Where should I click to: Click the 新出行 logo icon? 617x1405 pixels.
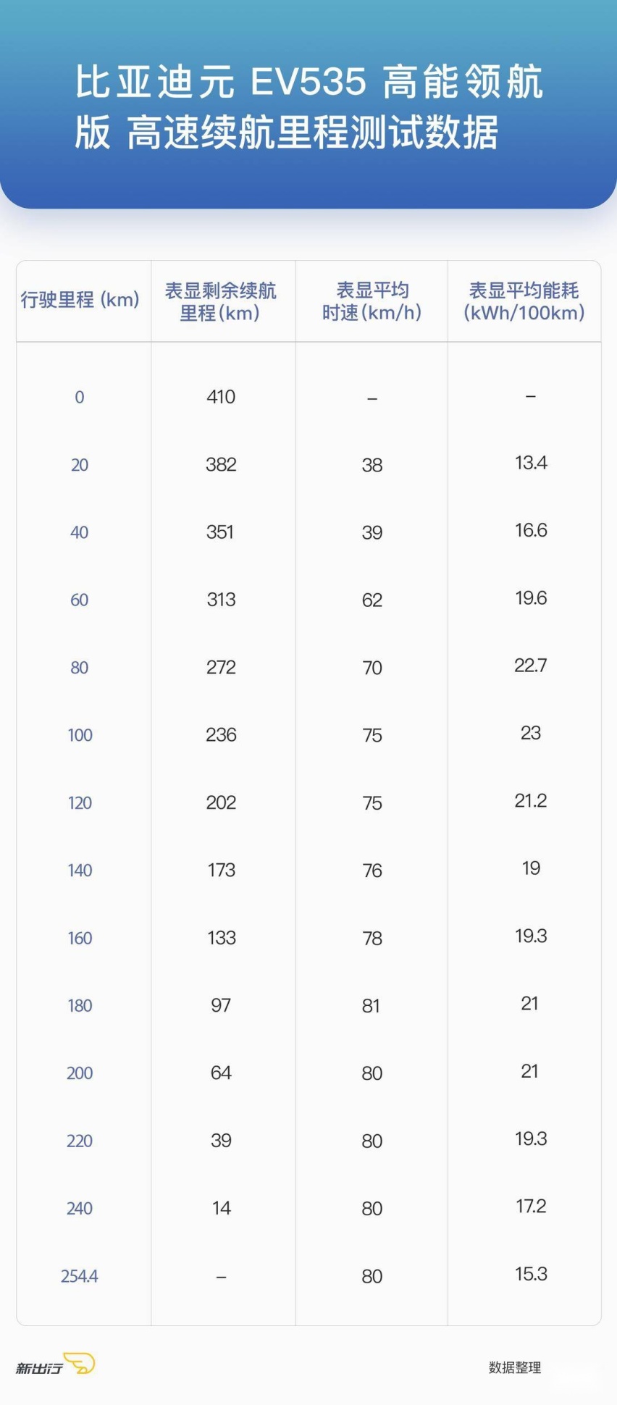pos(55,1364)
